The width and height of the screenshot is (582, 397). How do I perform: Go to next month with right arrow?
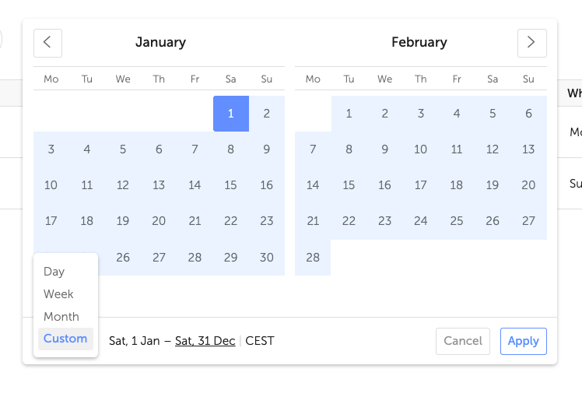(x=531, y=43)
